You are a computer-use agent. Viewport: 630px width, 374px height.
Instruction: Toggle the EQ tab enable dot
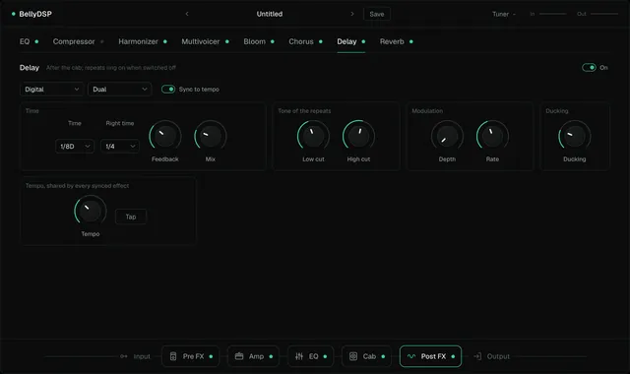[x=36, y=41]
